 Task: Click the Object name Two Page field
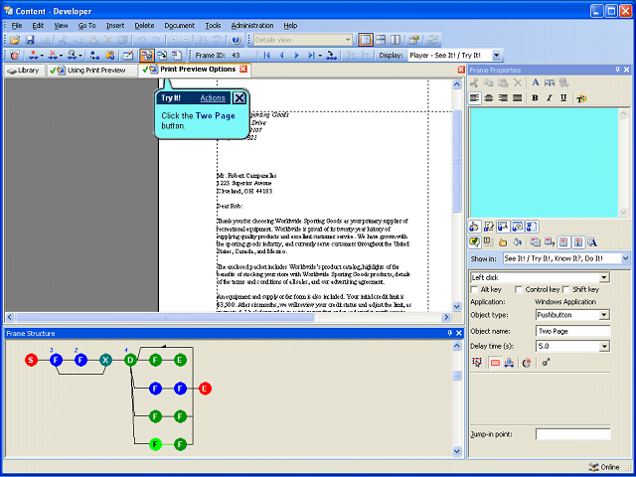point(572,331)
